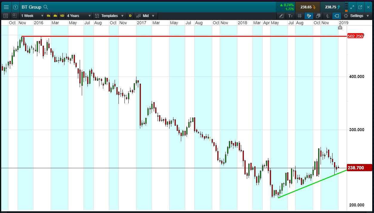Image resolution: width=374 pixels, height=213 pixels.
Task: Search for another instrument with magnifier icon
Action: [x=46, y=7]
